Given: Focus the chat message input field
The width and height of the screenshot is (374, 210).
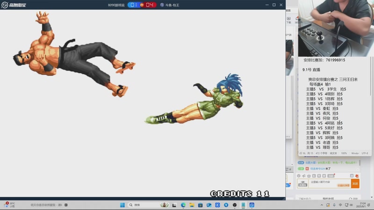Looking at the screenshot, I should point(330,183).
